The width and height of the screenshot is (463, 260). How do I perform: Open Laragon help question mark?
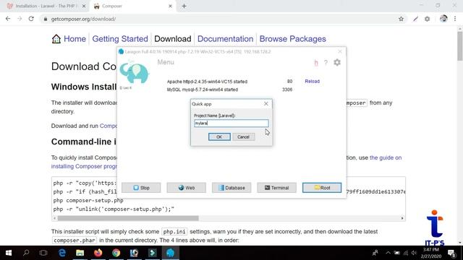pyautogui.click(x=326, y=63)
